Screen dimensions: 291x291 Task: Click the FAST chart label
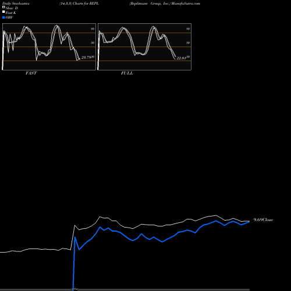click(31, 73)
